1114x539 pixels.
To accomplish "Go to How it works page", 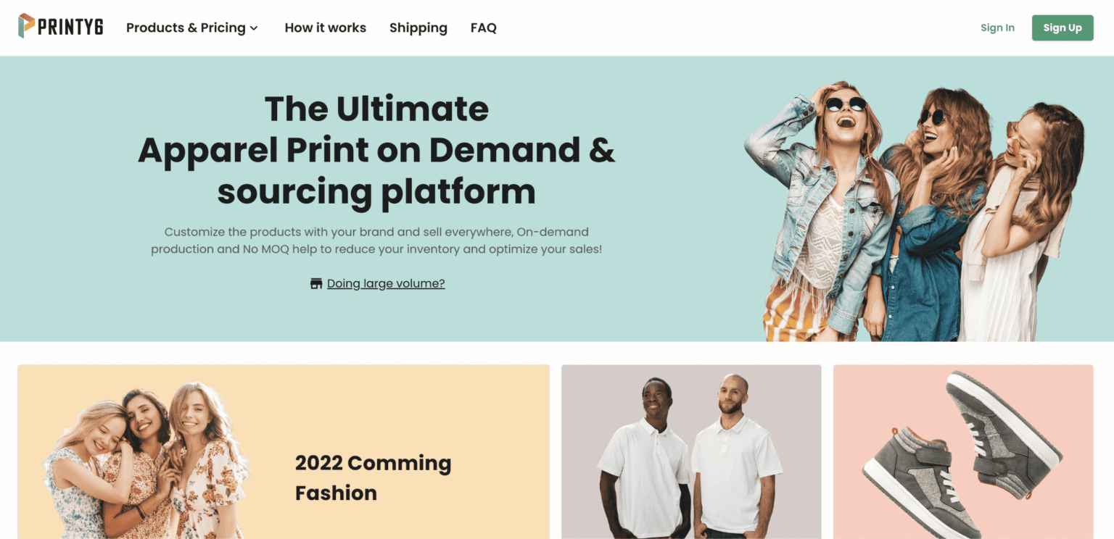I will [x=325, y=28].
